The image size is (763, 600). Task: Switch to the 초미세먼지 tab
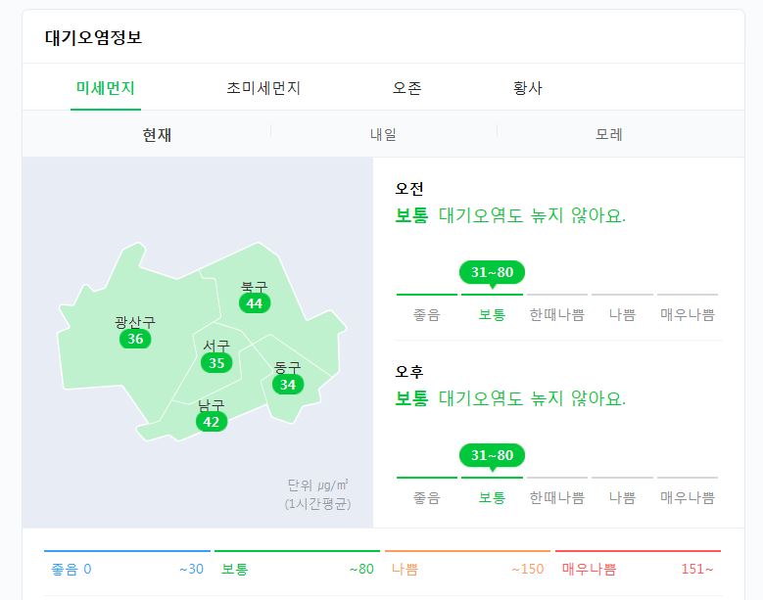[x=263, y=88]
